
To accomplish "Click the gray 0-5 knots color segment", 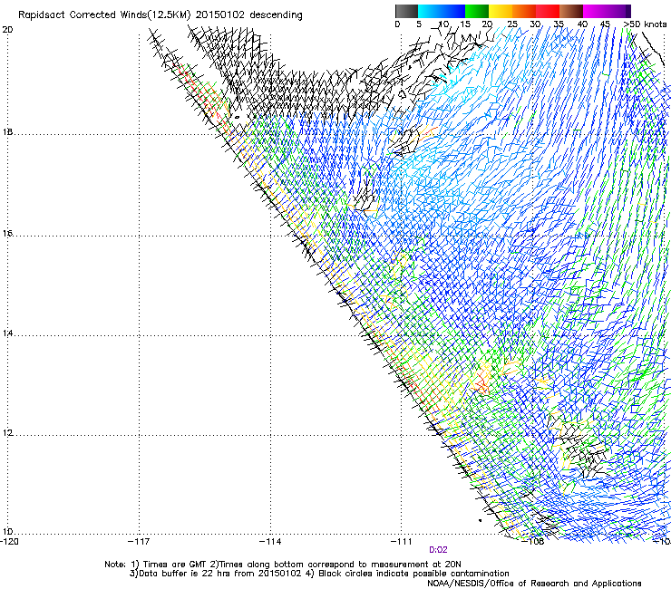I will (406, 11).
